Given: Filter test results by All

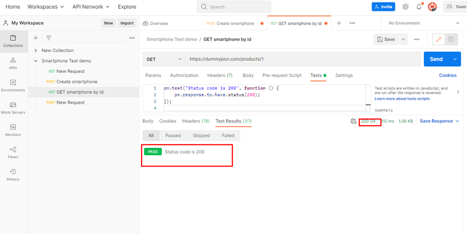Looking at the screenshot, I should pyautogui.click(x=151, y=135).
